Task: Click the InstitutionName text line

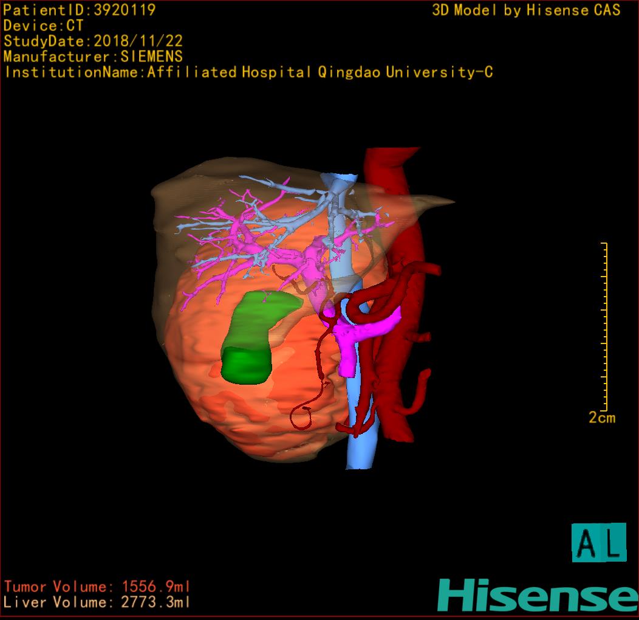Action: [x=248, y=72]
